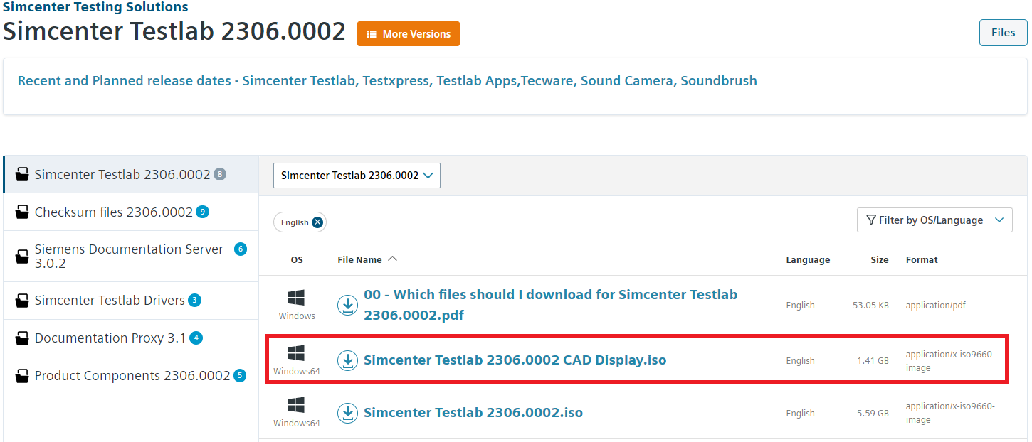Open the Simcenter Testlab 2306.0002 version dropdown
The width and height of the screenshot is (1032, 442).
pyautogui.click(x=356, y=176)
